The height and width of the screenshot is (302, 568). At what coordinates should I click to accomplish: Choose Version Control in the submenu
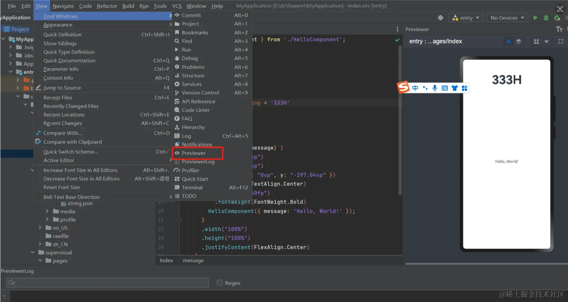click(211, 93)
